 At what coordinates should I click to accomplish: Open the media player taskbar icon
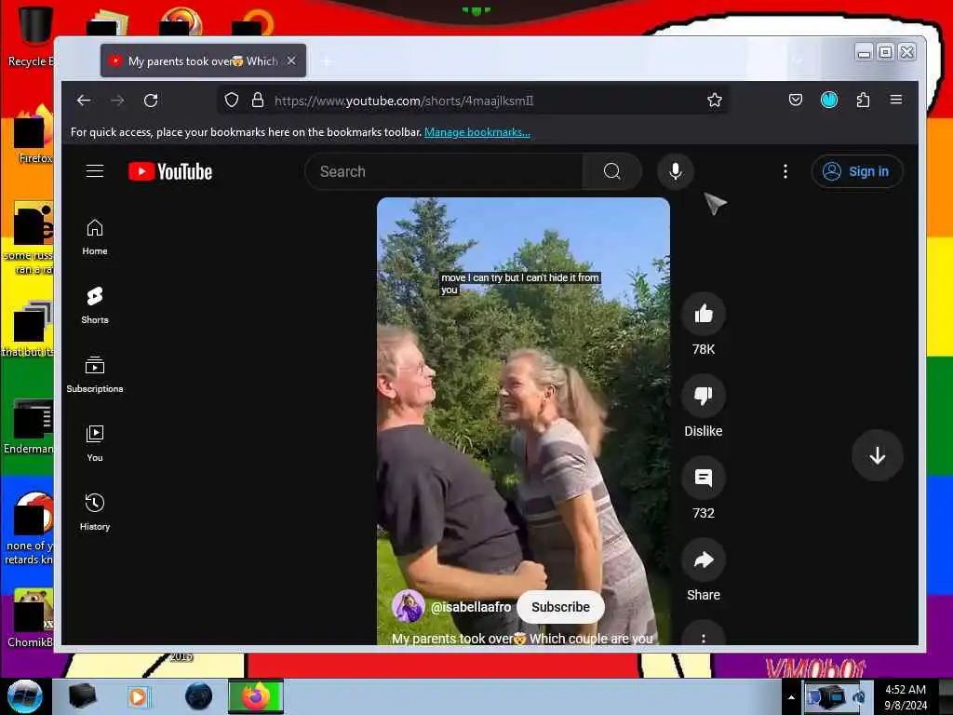click(x=138, y=696)
